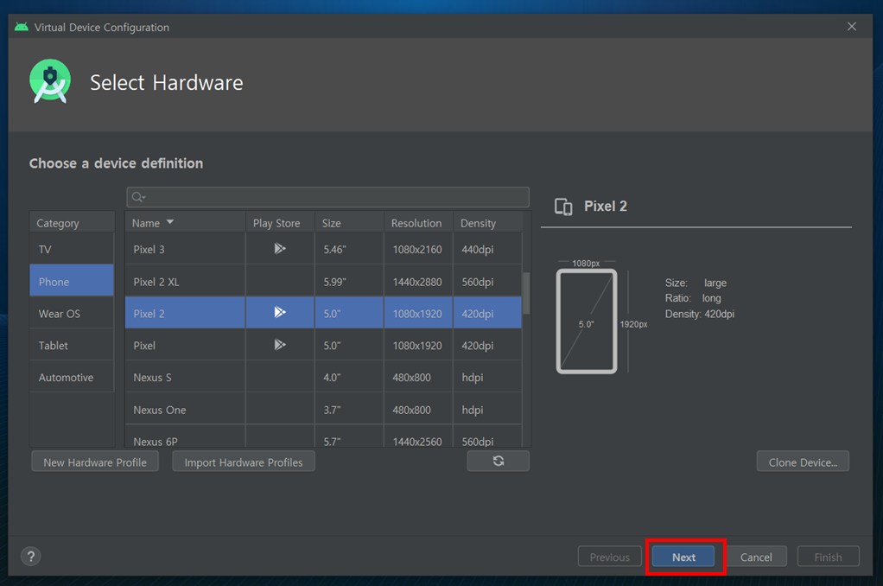This screenshot has height=586, width=883.
Task: Click the Android icon in the title bar
Action: point(22,27)
